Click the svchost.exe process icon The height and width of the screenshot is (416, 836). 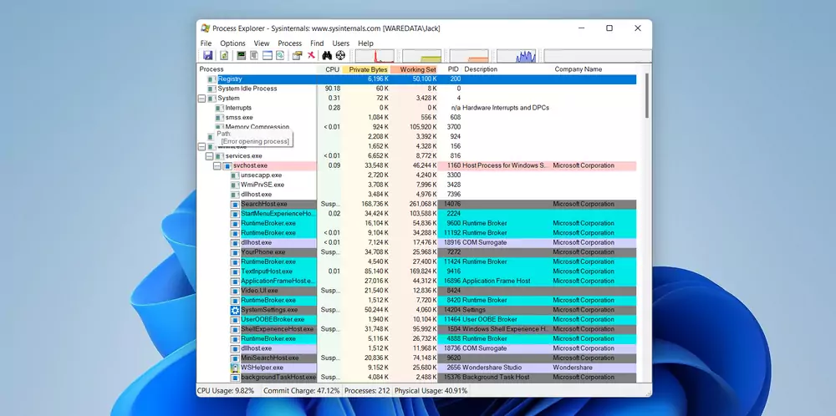click(x=227, y=165)
